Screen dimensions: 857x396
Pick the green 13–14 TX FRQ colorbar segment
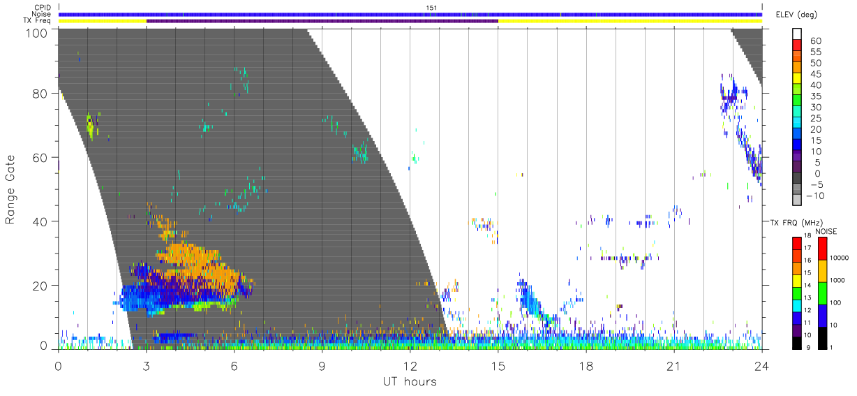pyautogui.click(x=797, y=292)
